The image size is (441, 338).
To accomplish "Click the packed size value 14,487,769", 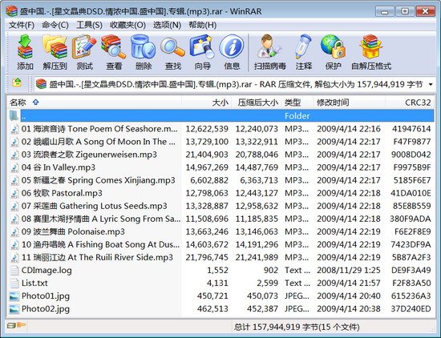I will (x=257, y=167).
